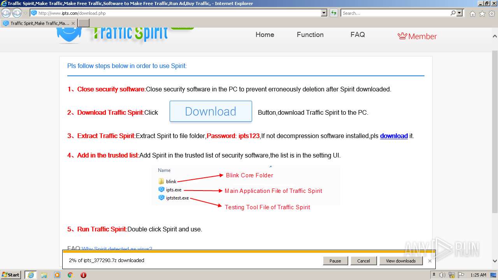Open the IE Tools gear icon
498x280 pixels.
491,14
